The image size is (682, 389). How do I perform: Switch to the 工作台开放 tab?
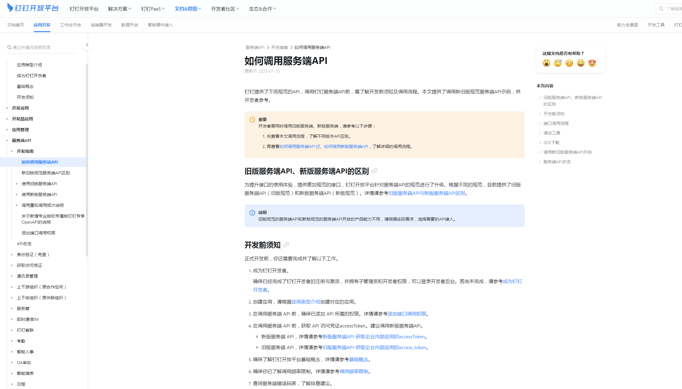tap(71, 25)
